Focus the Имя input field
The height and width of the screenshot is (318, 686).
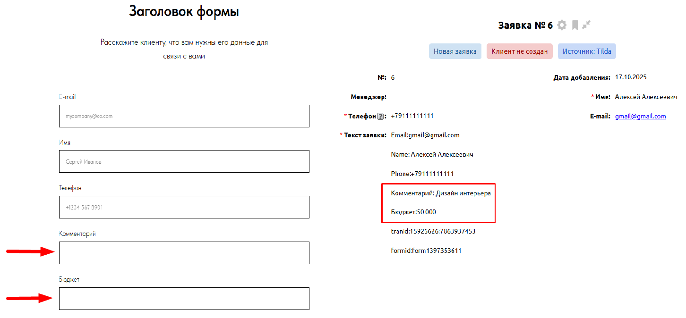click(184, 161)
